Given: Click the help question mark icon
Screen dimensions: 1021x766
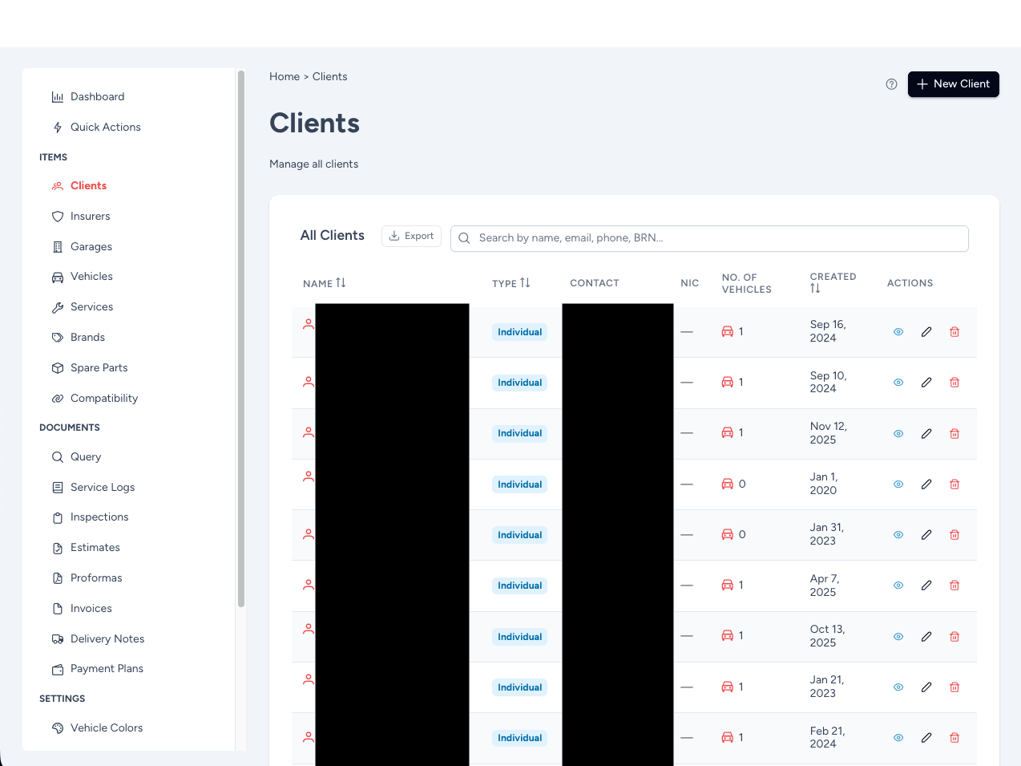Looking at the screenshot, I should pyautogui.click(x=891, y=84).
